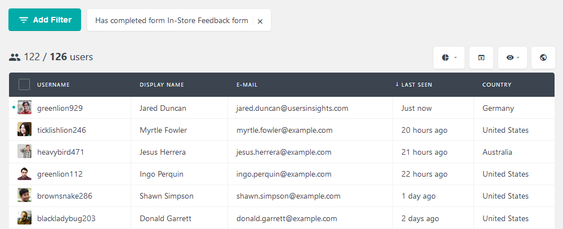Click display name Donald Garrett
This screenshot has height=229, width=563.
[x=166, y=218]
